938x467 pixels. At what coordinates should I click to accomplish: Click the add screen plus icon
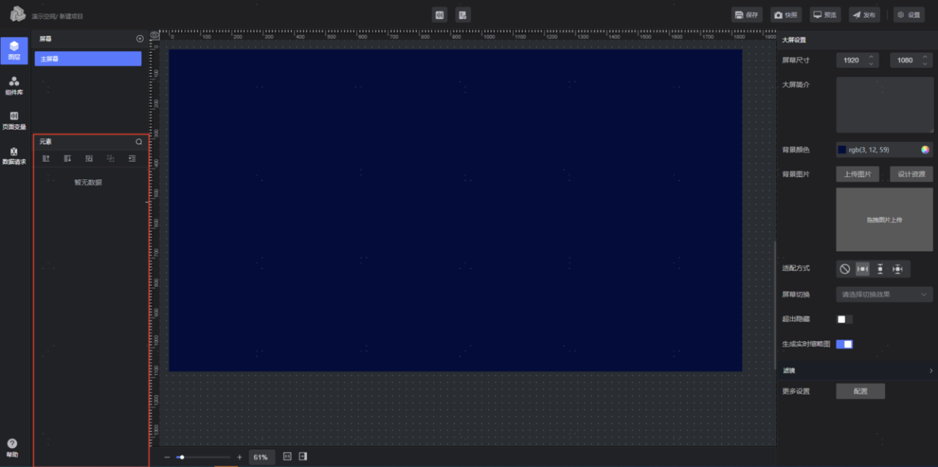click(140, 38)
